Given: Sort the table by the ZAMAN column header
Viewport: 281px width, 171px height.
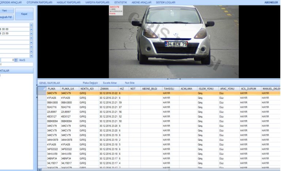Looking at the screenshot, I should coord(104,89).
